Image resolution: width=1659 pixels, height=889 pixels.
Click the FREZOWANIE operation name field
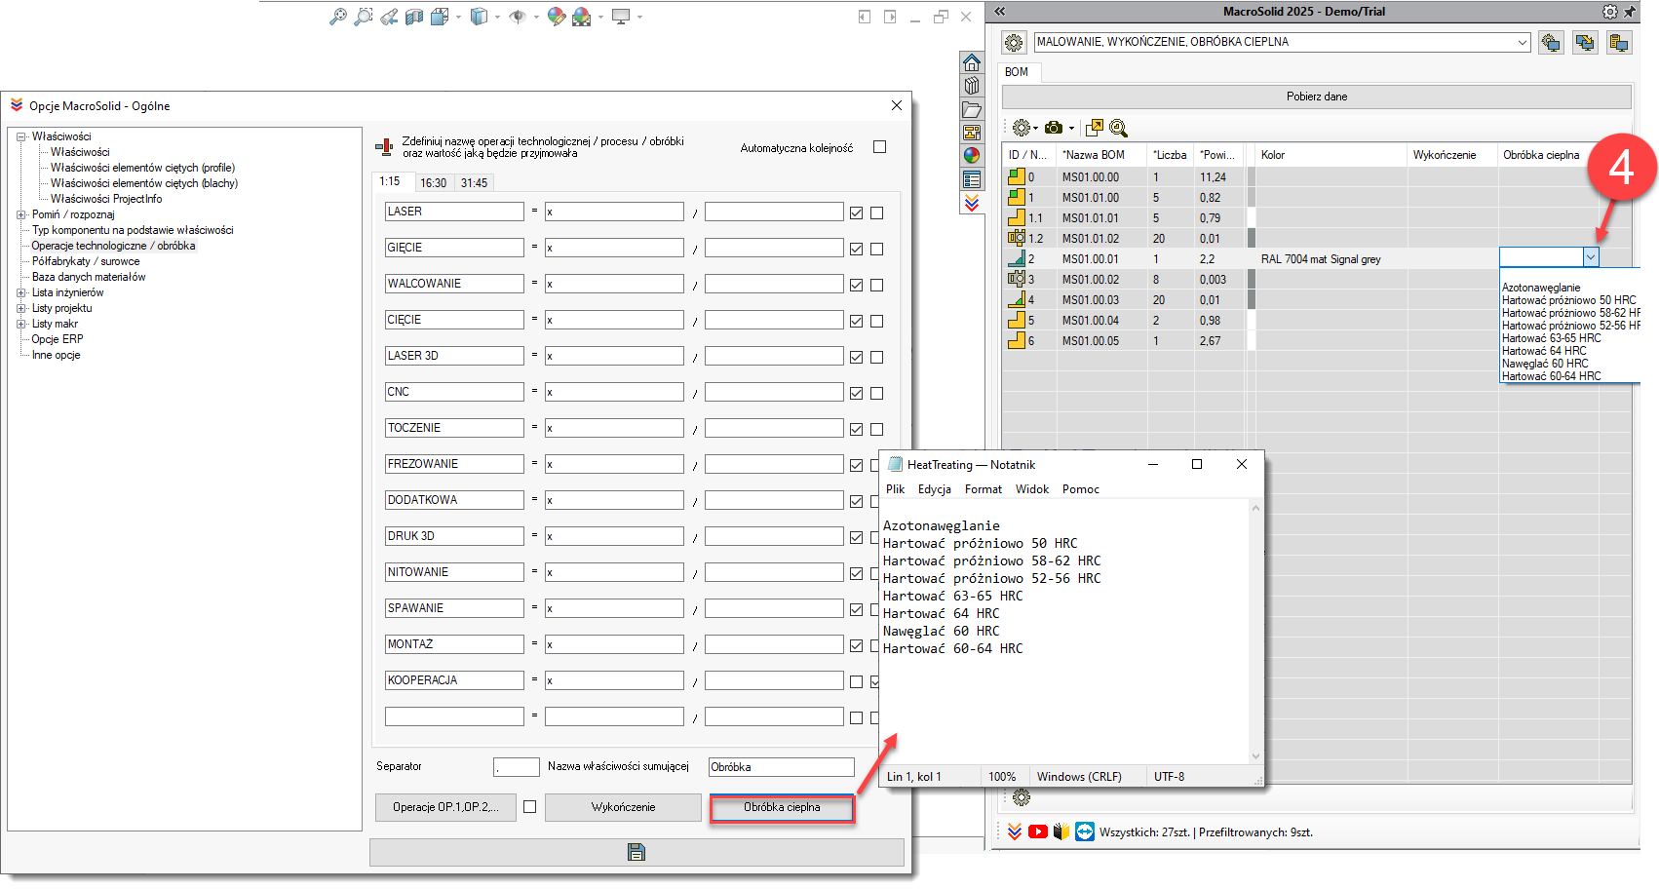click(x=454, y=464)
